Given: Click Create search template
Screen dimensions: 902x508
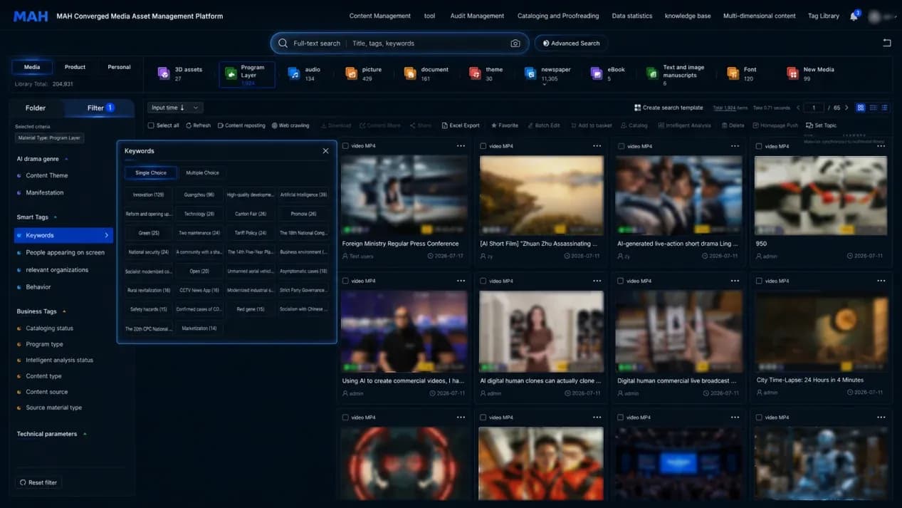Looking at the screenshot, I should 668,108.
